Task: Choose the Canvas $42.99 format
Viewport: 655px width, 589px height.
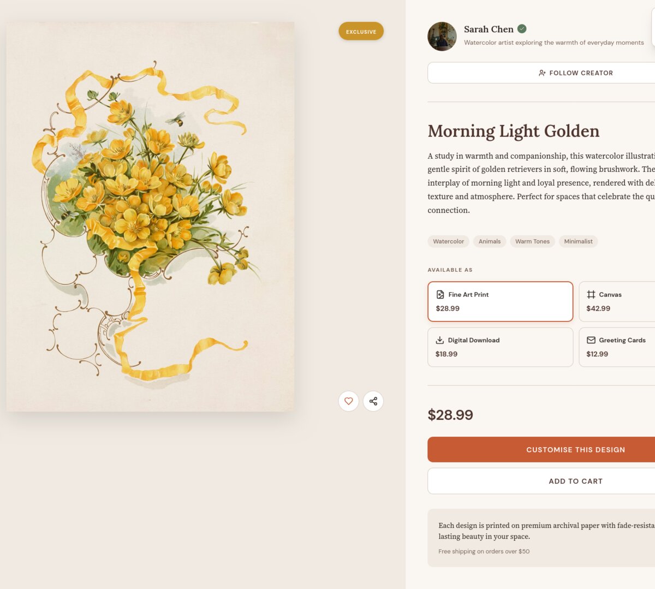Action: coord(617,301)
